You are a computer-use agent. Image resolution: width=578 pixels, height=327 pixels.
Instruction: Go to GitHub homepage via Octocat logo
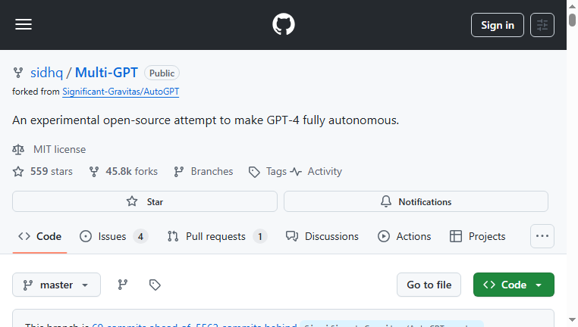284,25
